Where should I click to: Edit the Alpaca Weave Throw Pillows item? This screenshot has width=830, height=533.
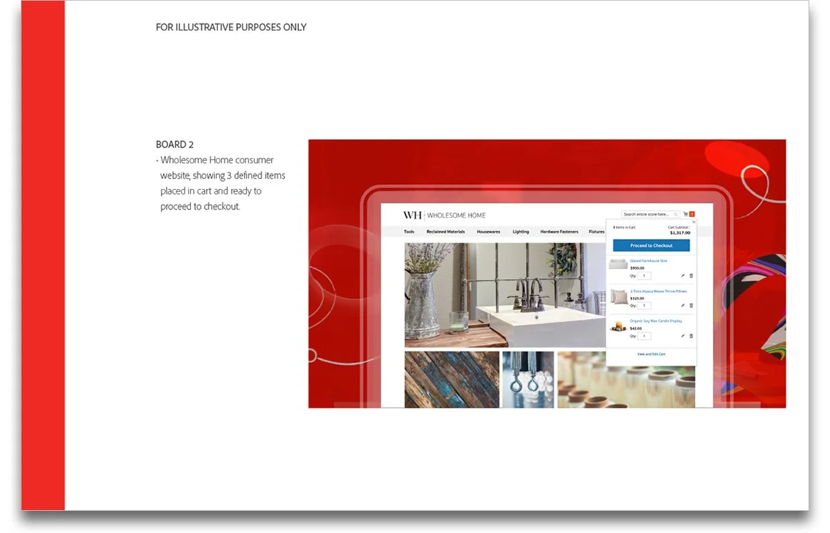[x=683, y=305]
